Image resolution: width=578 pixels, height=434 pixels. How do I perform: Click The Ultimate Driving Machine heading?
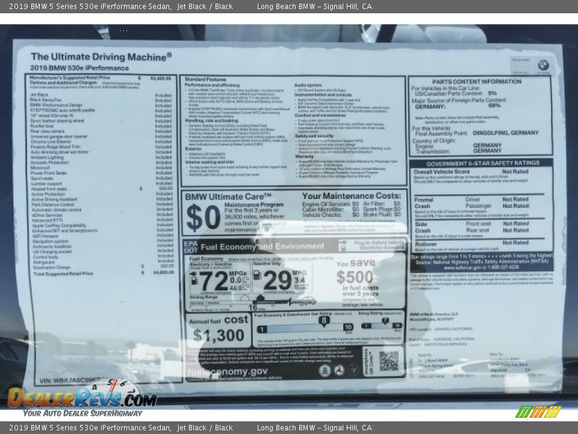pyautogui.click(x=101, y=57)
